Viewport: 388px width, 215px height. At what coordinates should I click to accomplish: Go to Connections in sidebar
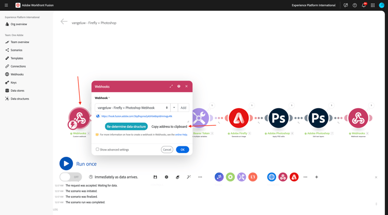[16, 67]
